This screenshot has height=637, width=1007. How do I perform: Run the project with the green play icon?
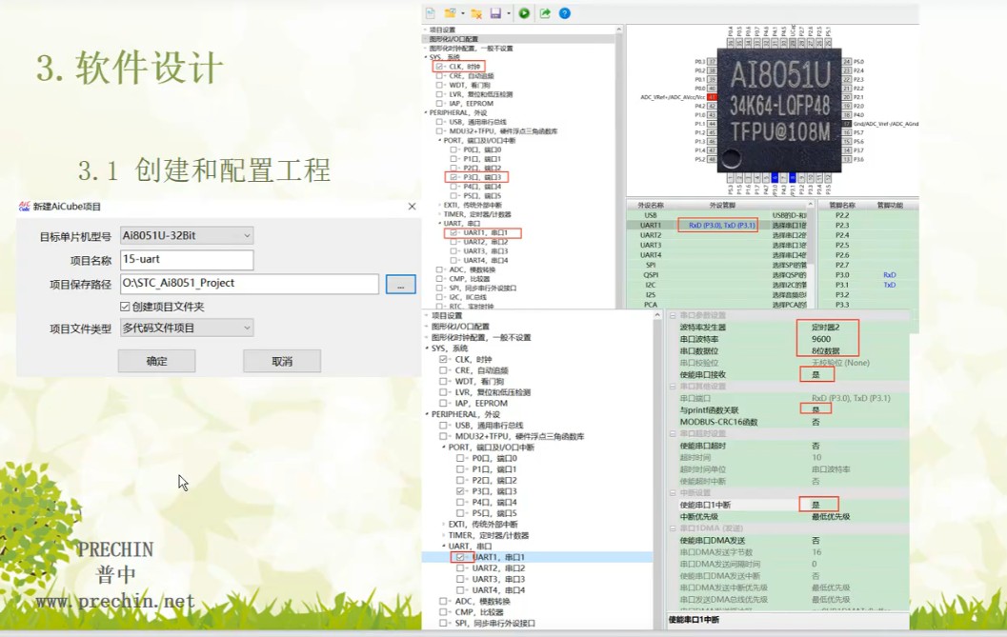(x=525, y=13)
